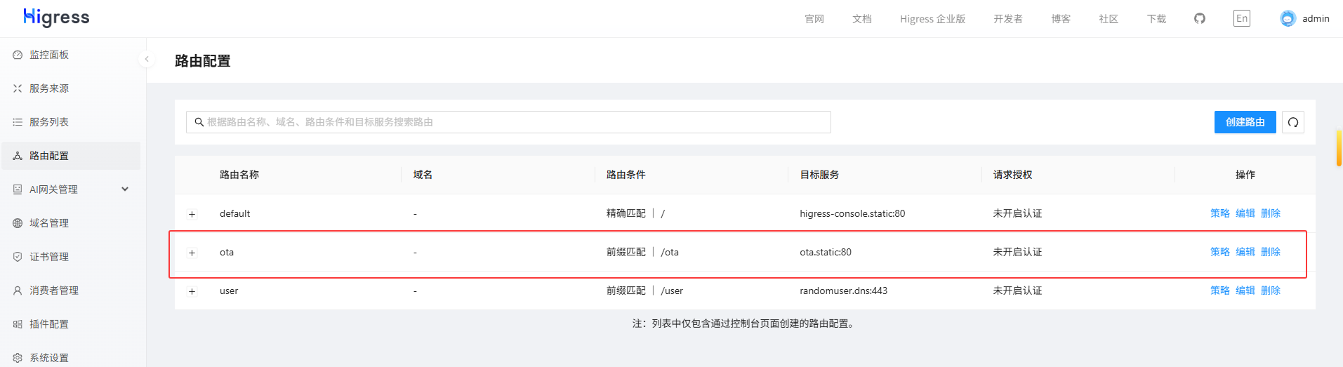Image resolution: width=1343 pixels, height=367 pixels.
Task: Open the GitHub icon link
Action: pyautogui.click(x=1200, y=18)
